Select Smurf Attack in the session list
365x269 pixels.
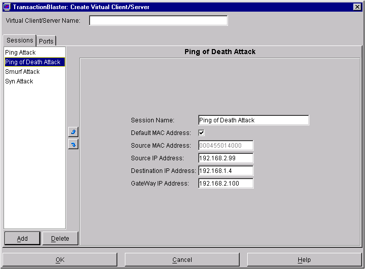coord(34,71)
